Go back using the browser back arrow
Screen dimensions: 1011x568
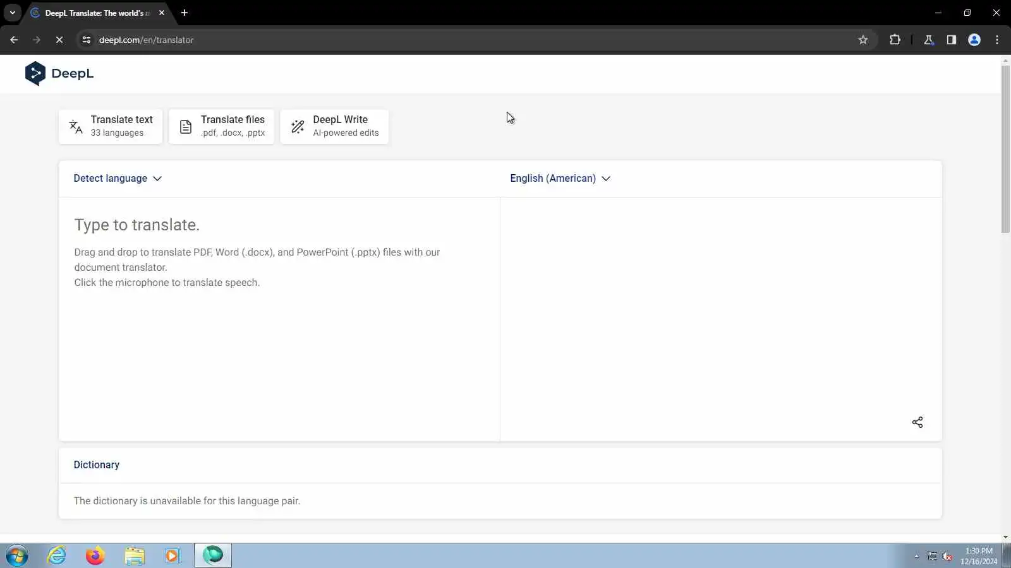(x=14, y=40)
